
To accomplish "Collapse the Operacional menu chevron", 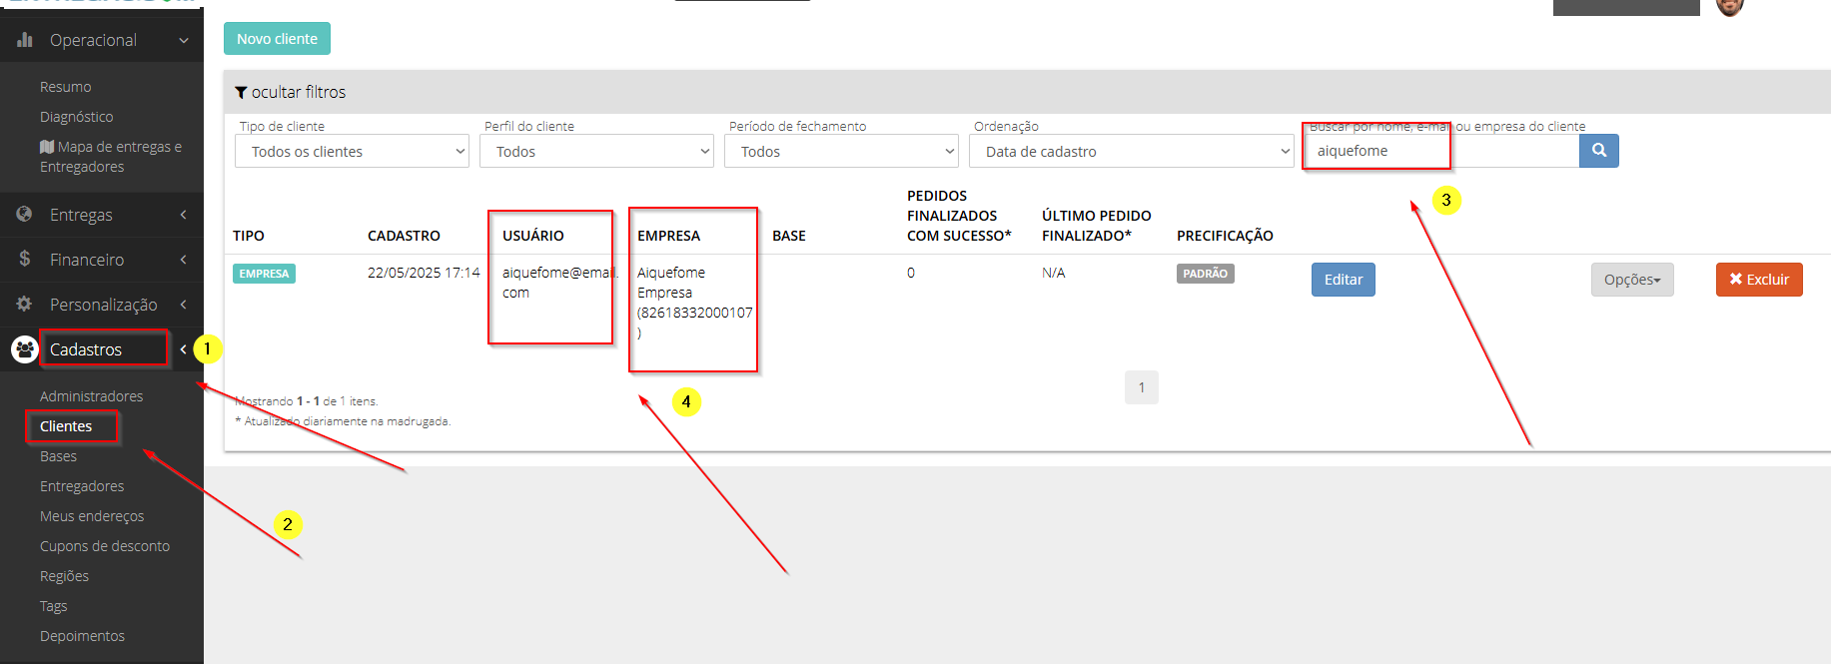I will point(184,40).
